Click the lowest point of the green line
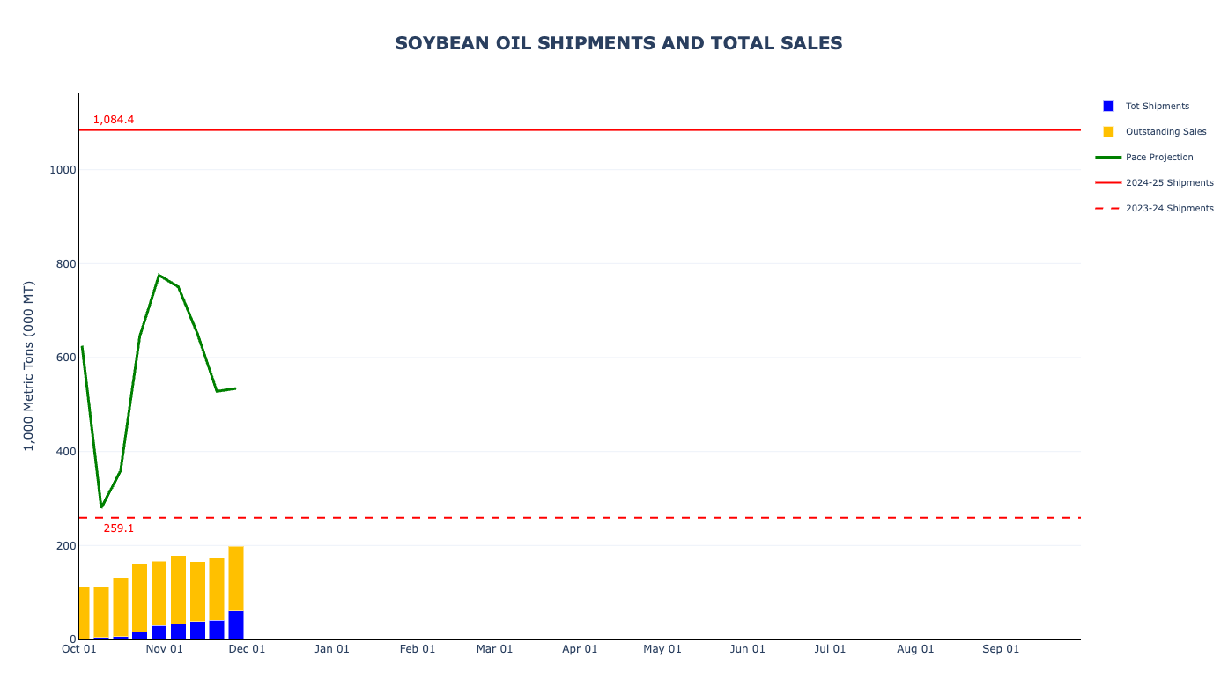This screenshot has height=687, width=1228. [x=101, y=506]
